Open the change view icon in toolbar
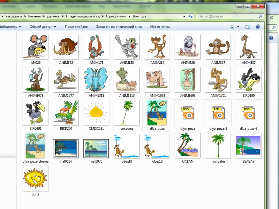 232,27
